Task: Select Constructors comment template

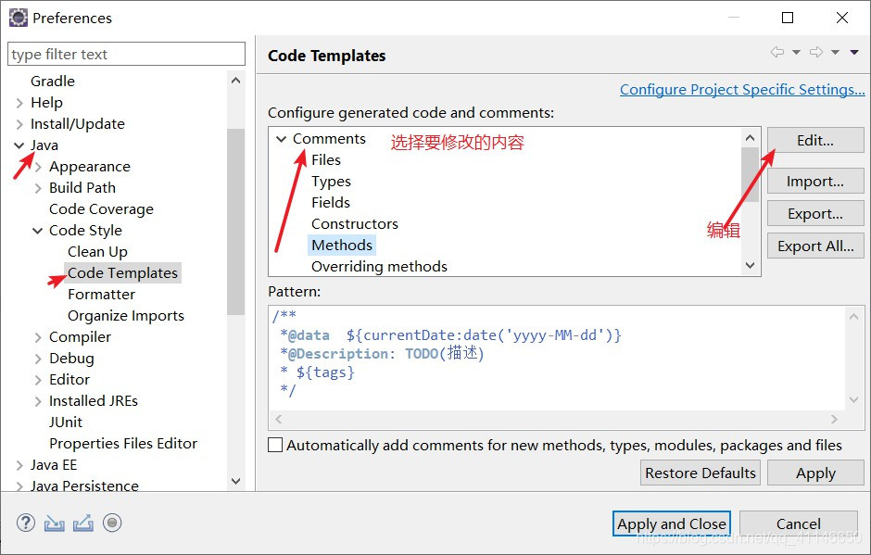Action: point(354,224)
